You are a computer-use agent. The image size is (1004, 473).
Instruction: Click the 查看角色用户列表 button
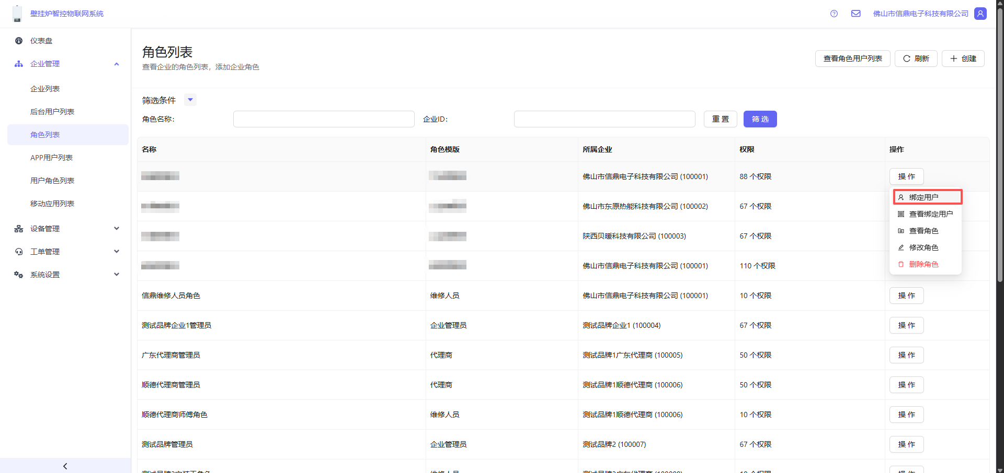point(852,58)
